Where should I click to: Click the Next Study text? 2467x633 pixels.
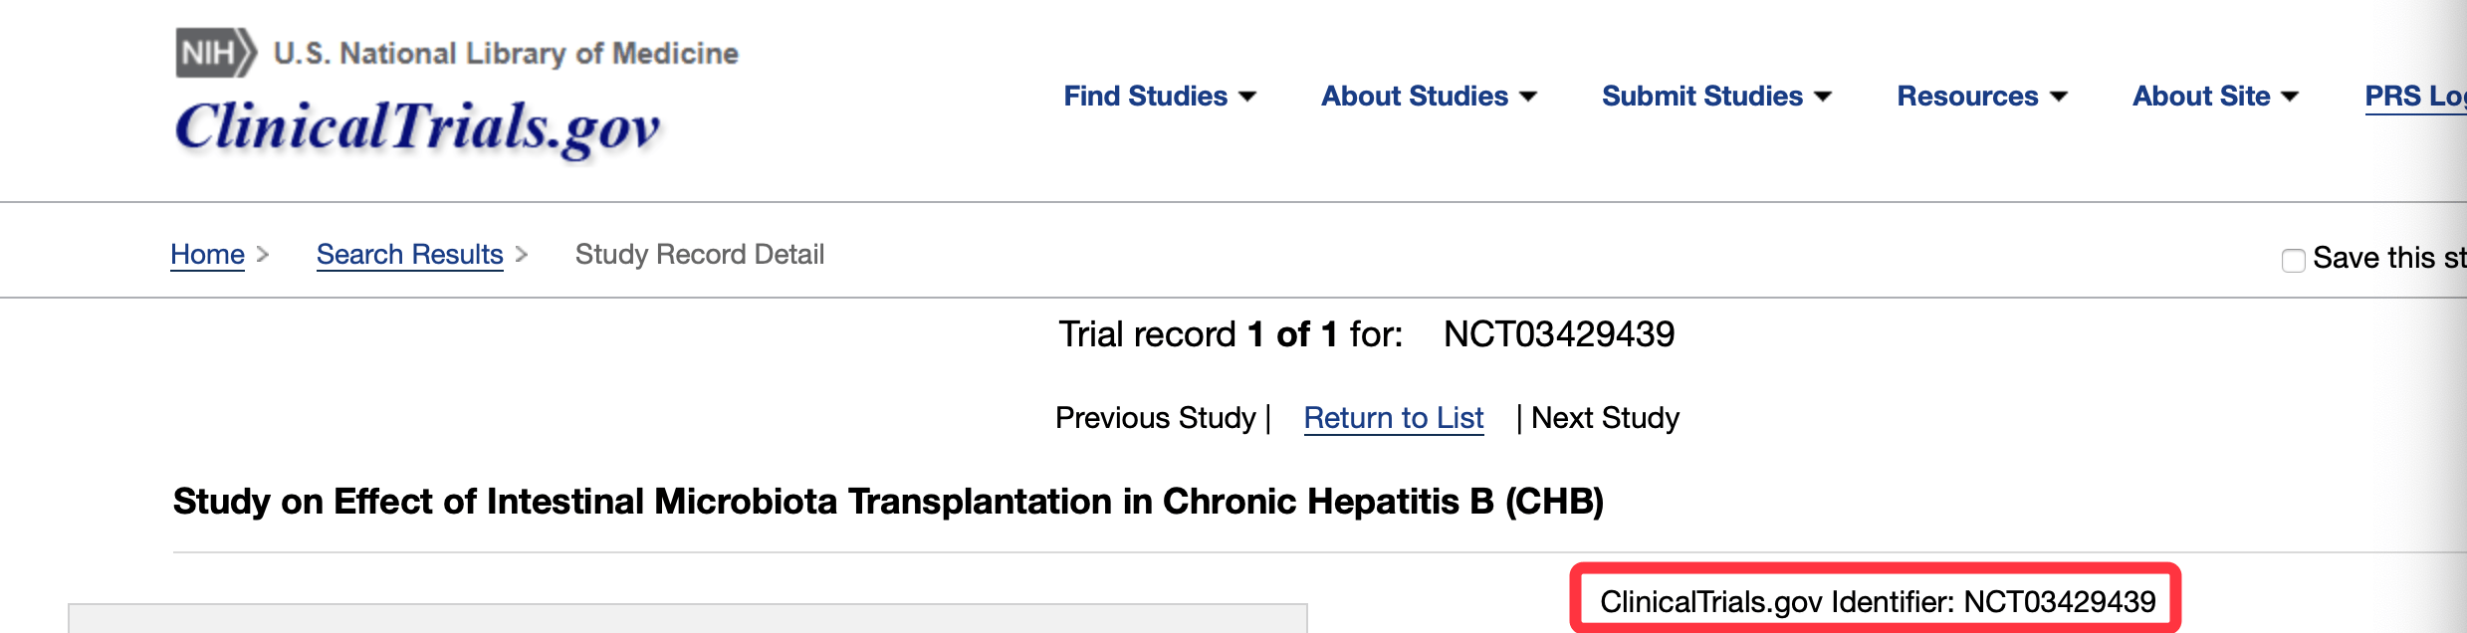1605,418
